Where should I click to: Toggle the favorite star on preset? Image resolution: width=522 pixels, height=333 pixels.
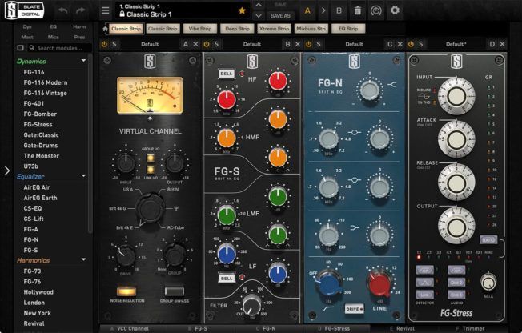pos(242,10)
